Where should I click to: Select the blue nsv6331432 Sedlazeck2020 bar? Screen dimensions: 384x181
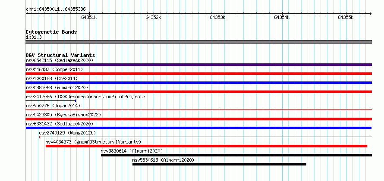click(198, 128)
